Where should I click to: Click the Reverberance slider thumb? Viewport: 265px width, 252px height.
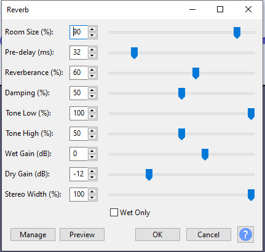click(x=196, y=73)
